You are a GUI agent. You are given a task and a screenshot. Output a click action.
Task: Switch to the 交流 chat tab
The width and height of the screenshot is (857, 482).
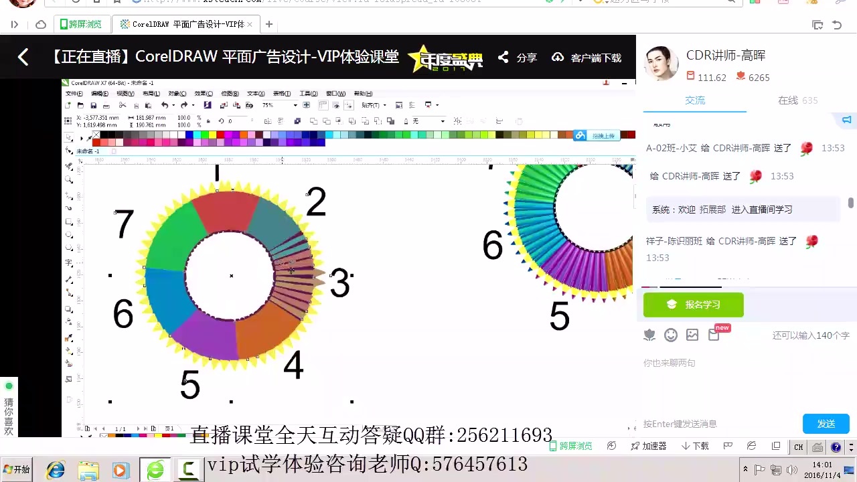point(695,100)
